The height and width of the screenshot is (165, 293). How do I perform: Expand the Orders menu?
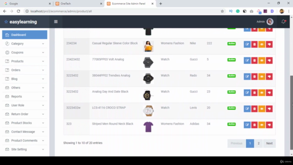[25, 70]
